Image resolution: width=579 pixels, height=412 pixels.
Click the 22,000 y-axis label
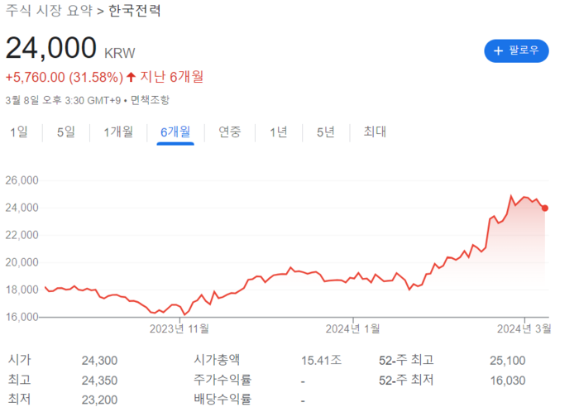(x=22, y=235)
